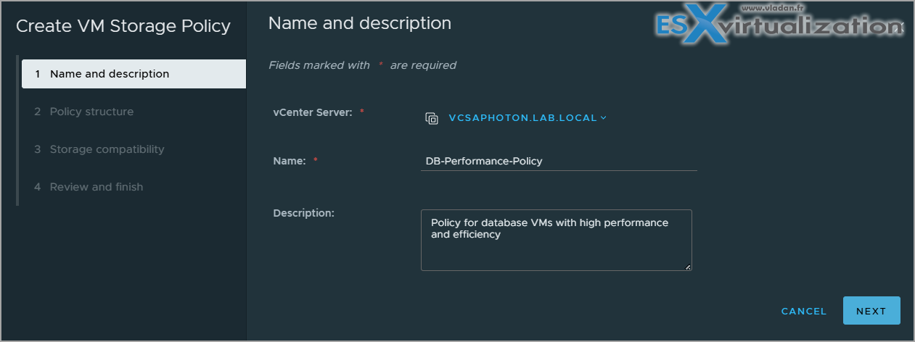
Task: Click the vCenter Server icon beside VCSAPHOTON.LAB.LOCAL
Action: pos(431,118)
